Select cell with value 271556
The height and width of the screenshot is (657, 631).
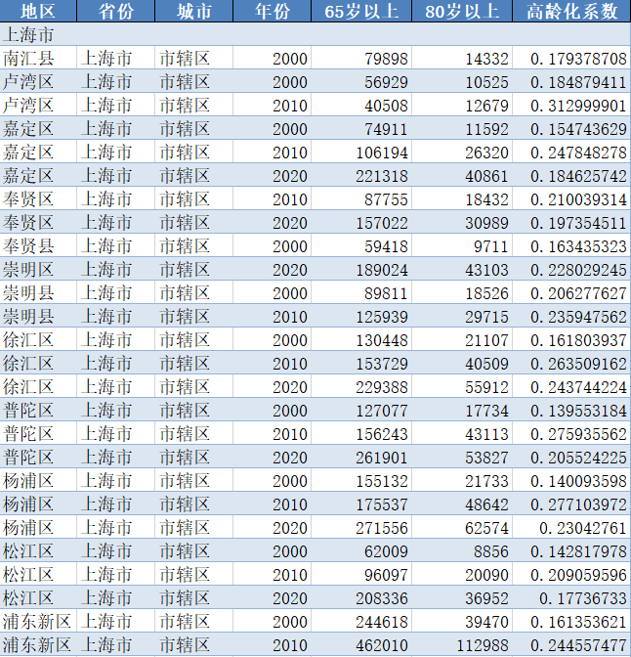361,527
